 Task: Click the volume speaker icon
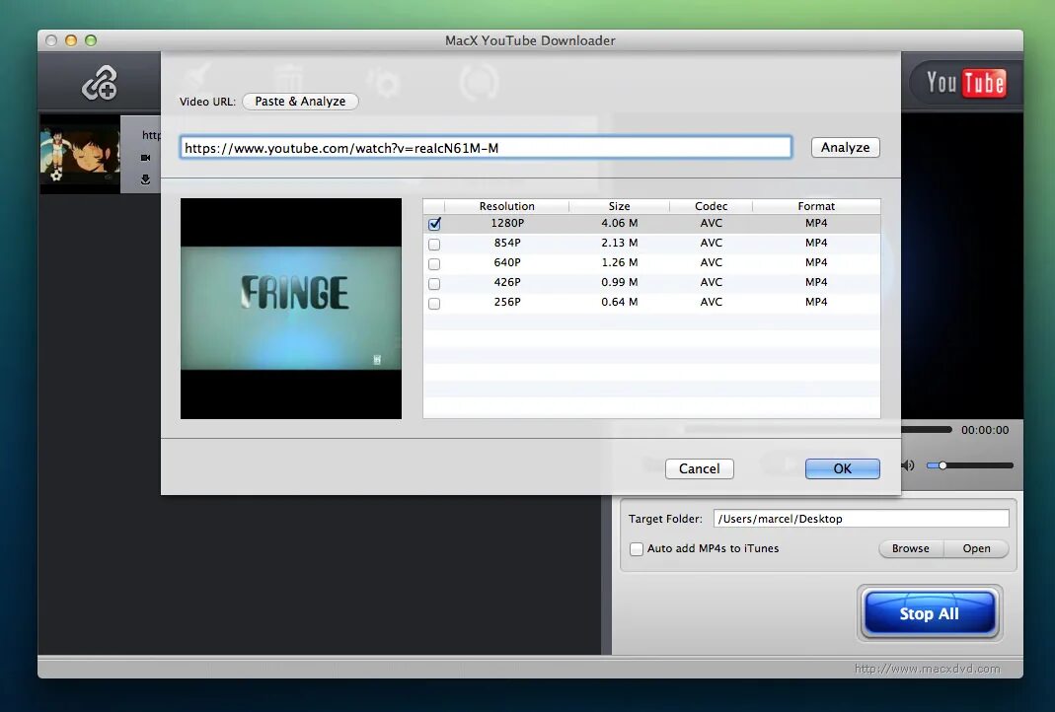click(x=908, y=465)
